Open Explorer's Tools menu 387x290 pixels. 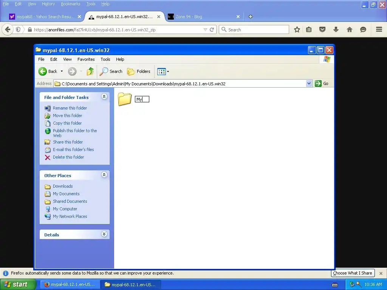(x=105, y=59)
